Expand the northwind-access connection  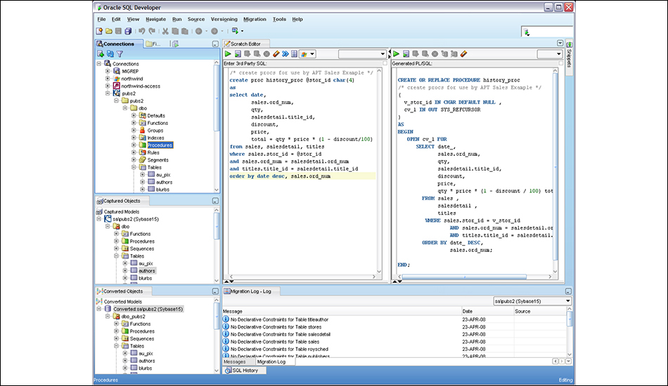(108, 86)
